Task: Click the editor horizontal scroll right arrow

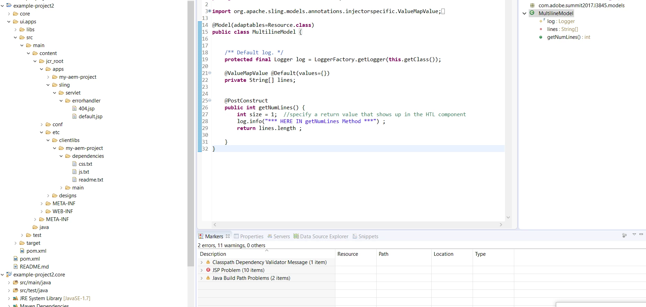Action: 501,224
